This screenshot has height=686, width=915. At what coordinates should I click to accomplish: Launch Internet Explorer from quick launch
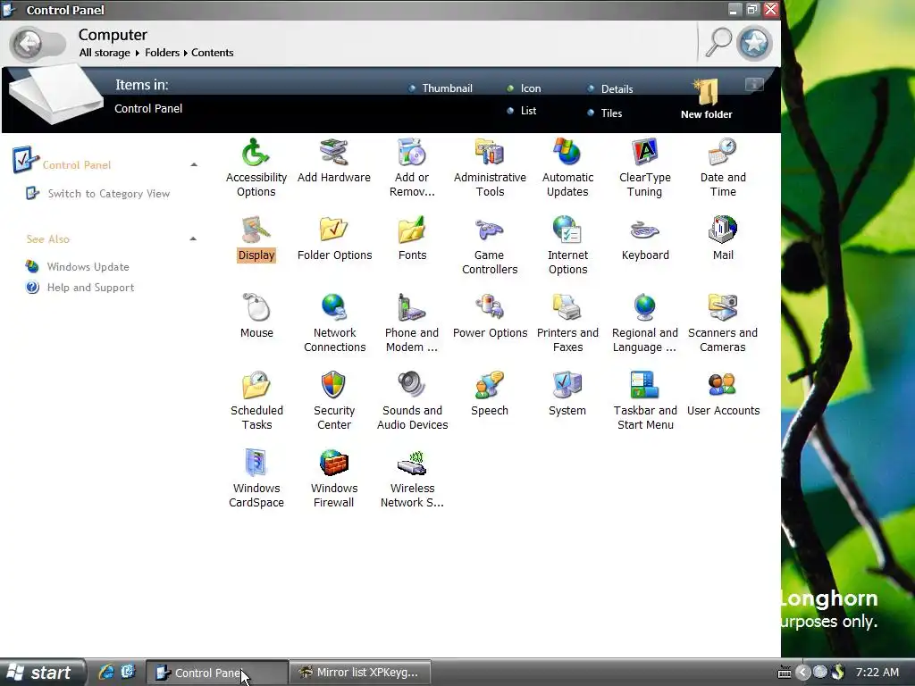tap(106, 672)
